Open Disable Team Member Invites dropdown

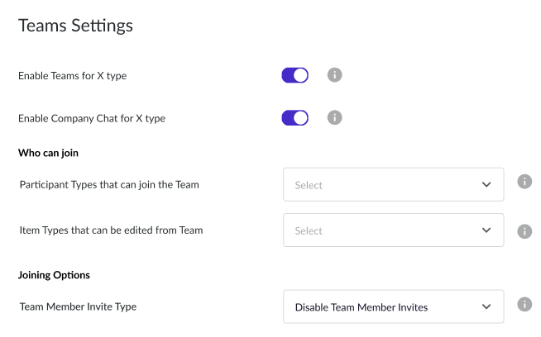pyautogui.click(x=393, y=306)
